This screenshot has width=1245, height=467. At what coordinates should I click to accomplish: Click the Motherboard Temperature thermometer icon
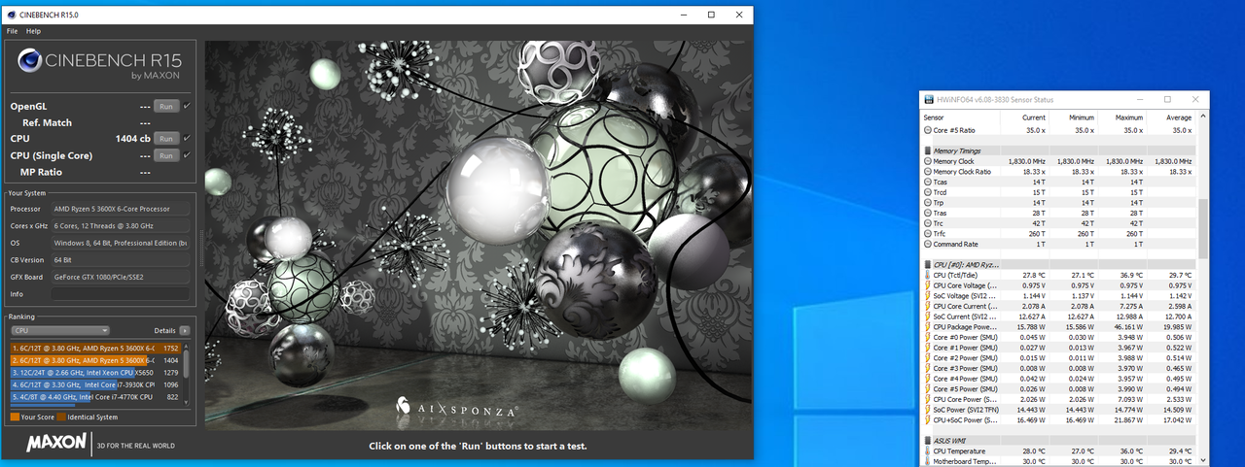coord(927,461)
